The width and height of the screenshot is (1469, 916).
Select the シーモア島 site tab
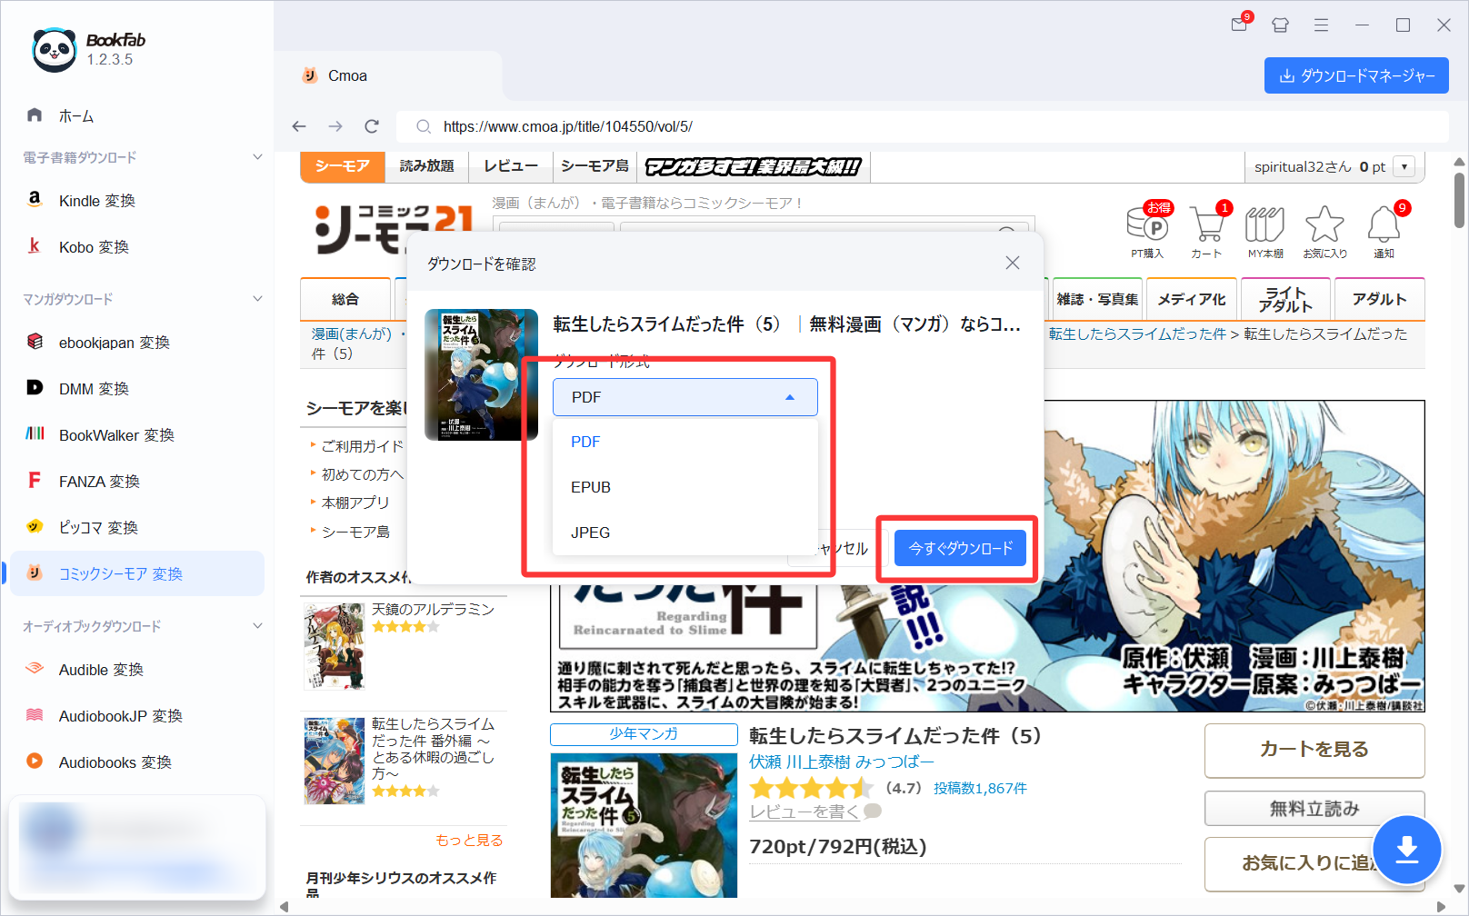click(x=595, y=166)
